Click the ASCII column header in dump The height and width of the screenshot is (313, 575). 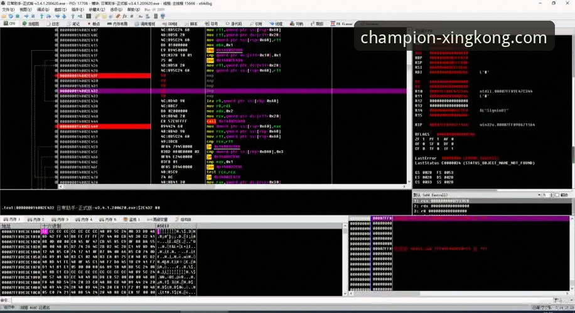163,226
